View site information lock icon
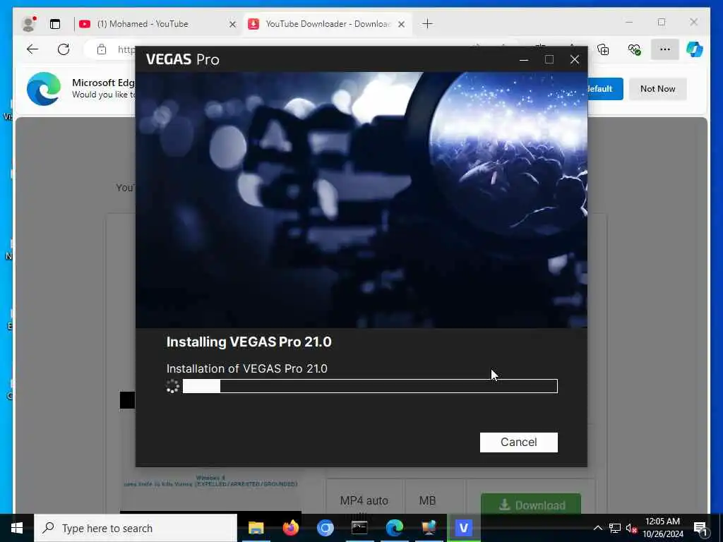This screenshot has height=542, width=723. [102, 49]
